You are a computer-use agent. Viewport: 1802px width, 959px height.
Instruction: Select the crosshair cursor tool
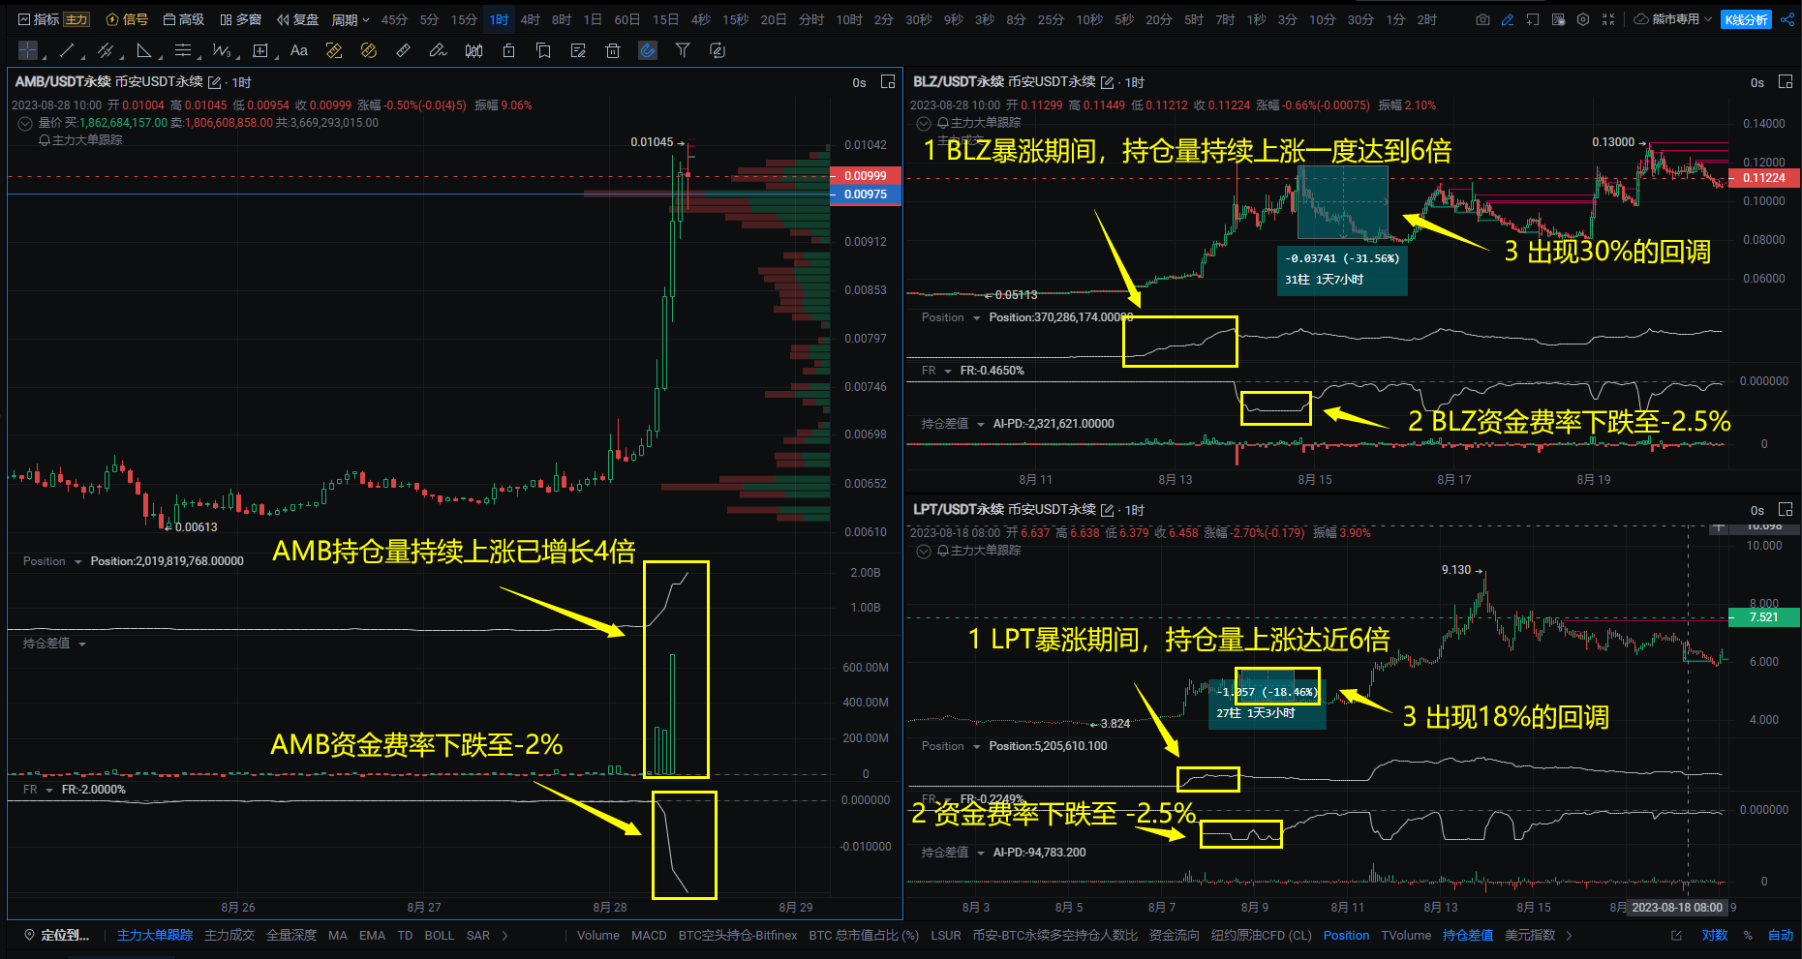[28, 50]
